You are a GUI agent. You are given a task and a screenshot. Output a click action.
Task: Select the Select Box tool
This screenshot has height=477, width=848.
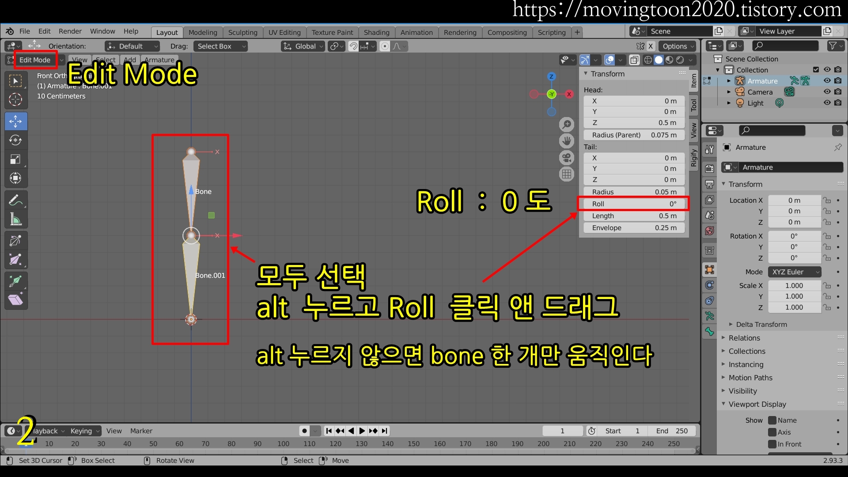point(16,81)
